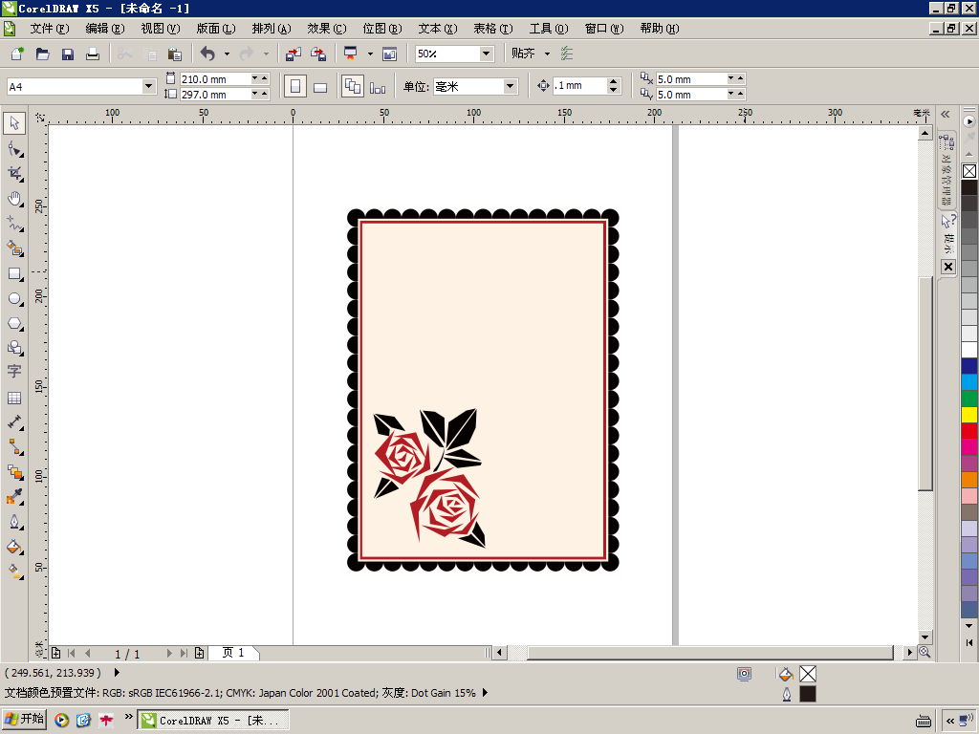
Task: Select the Basic shapes tool
Action: [14, 348]
